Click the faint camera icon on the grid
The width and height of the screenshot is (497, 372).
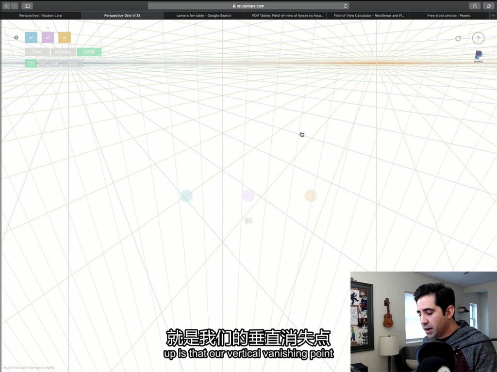click(248, 220)
